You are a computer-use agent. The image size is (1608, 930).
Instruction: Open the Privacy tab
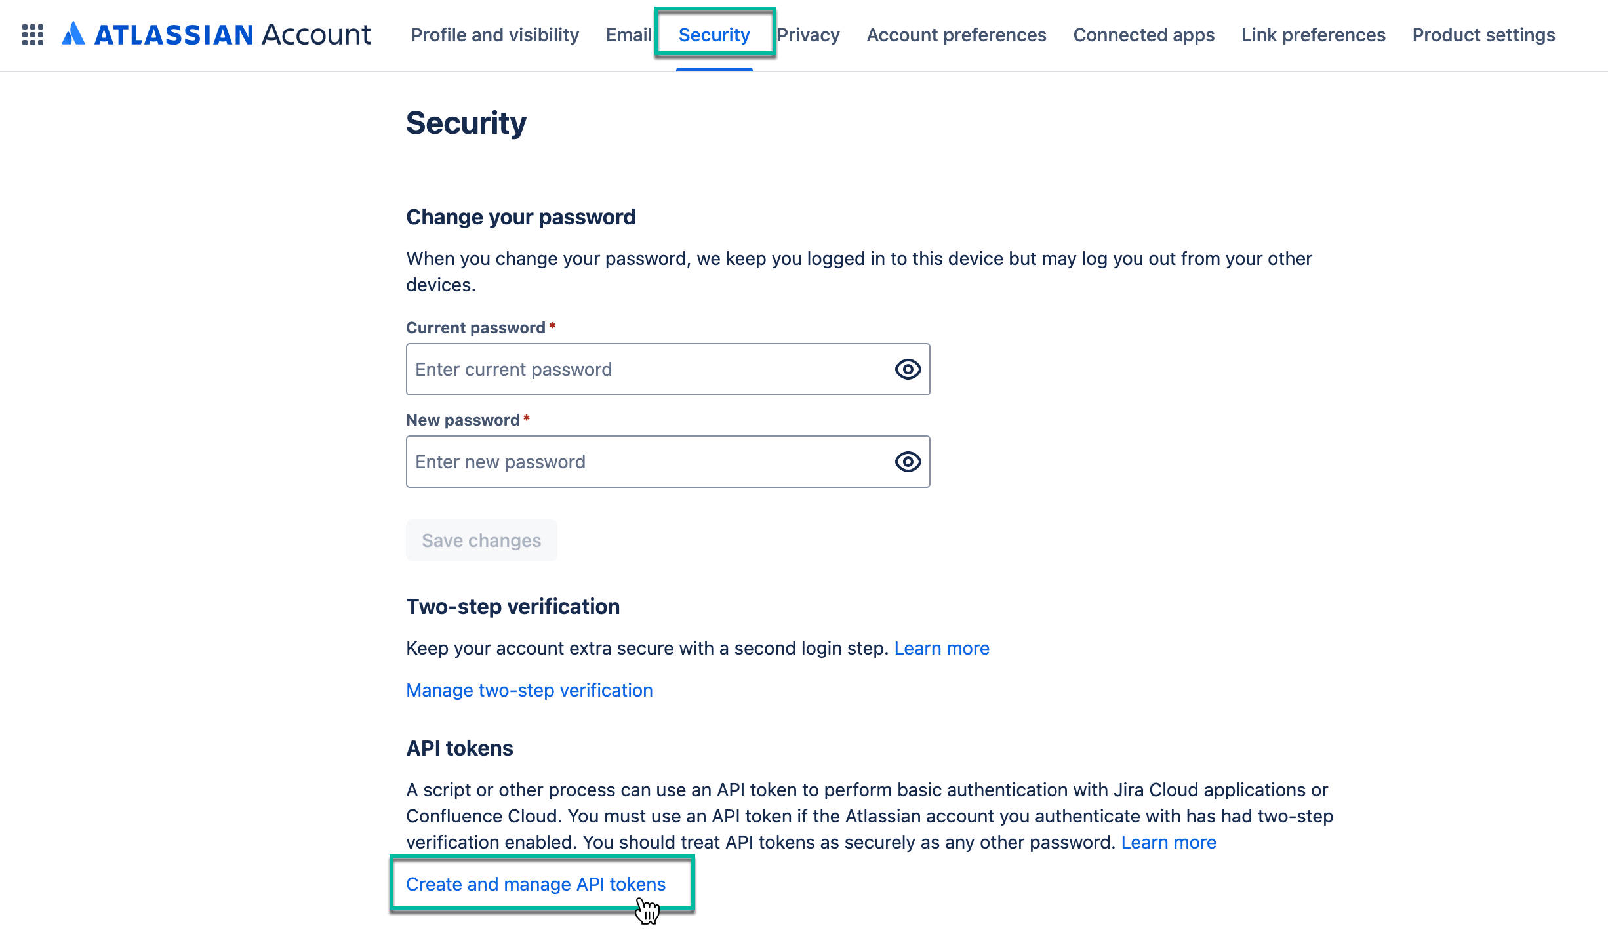(809, 35)
